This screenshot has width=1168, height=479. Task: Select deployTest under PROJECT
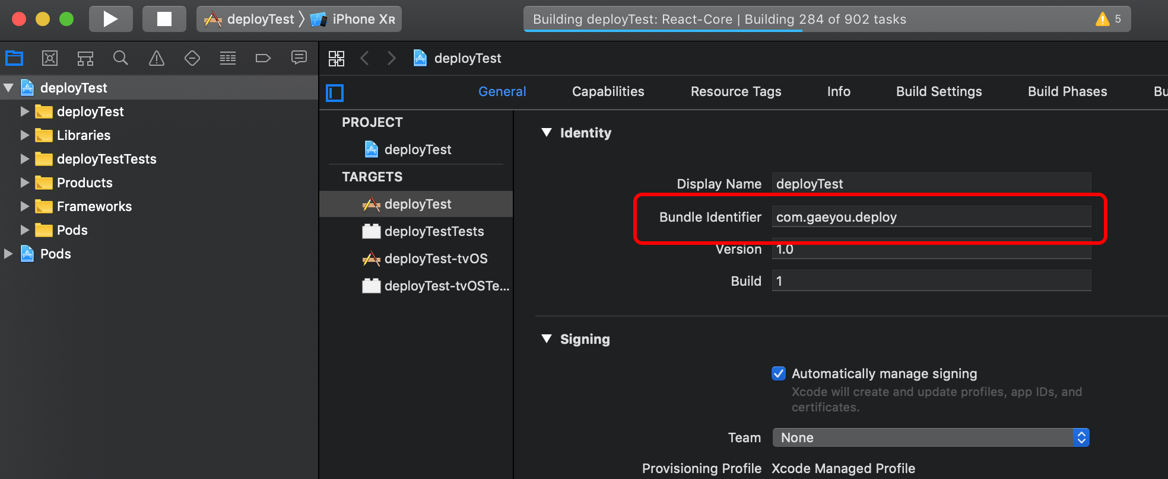pos(417,149)
